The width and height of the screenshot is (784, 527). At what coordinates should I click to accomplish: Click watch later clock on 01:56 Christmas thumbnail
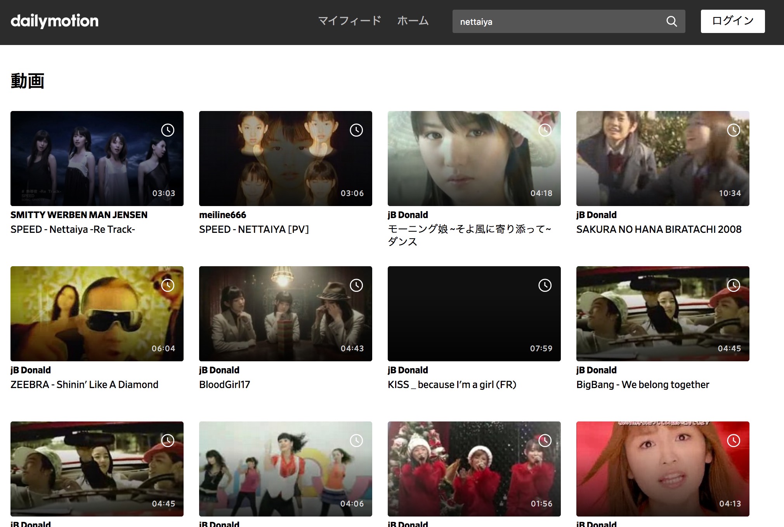(x=545, y=440)
